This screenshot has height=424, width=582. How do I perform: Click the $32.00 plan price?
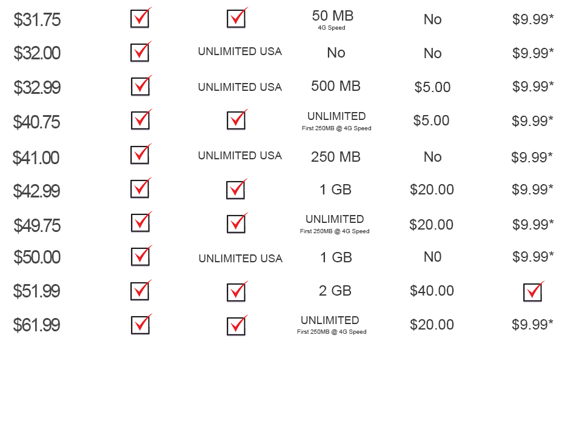(37, 53)
